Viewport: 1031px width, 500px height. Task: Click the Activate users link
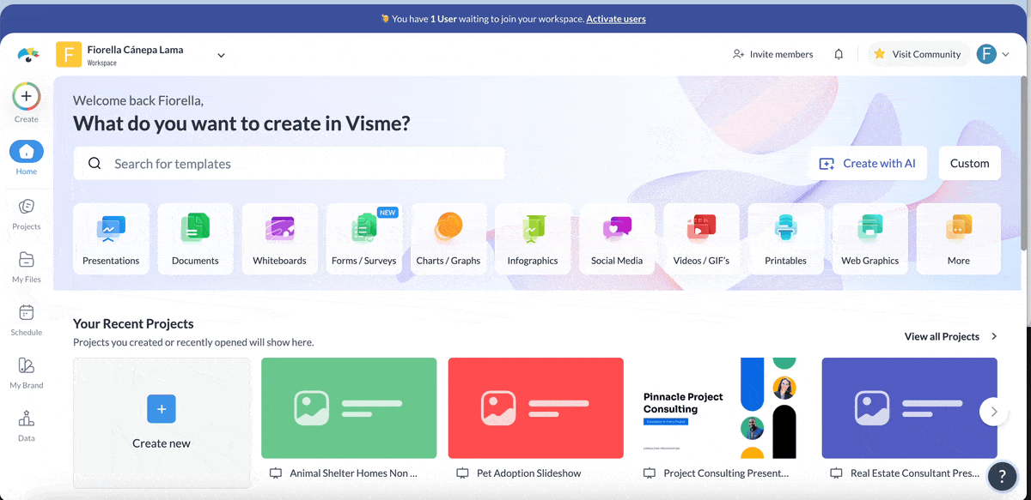point(615,19)
